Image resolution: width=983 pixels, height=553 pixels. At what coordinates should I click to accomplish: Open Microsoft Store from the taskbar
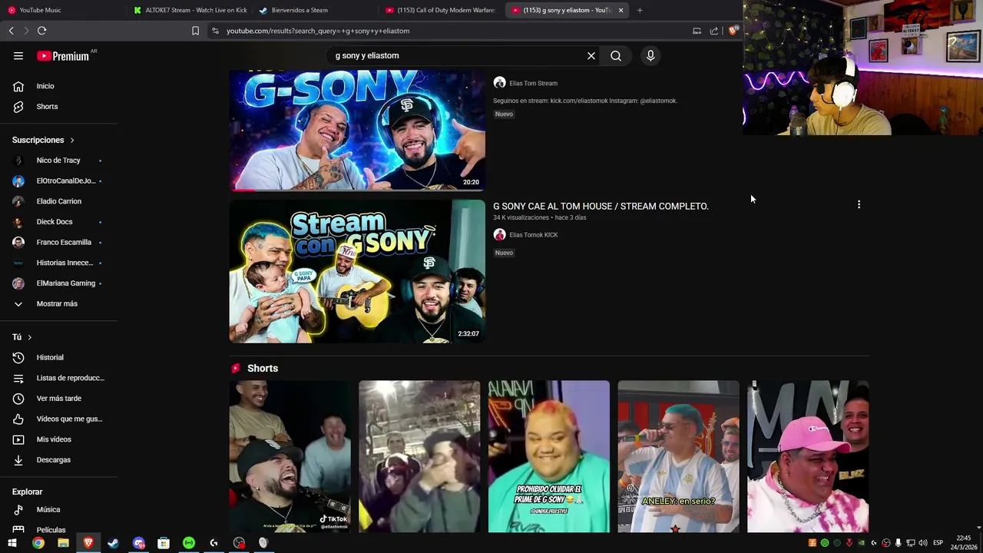tap(164, 543)
